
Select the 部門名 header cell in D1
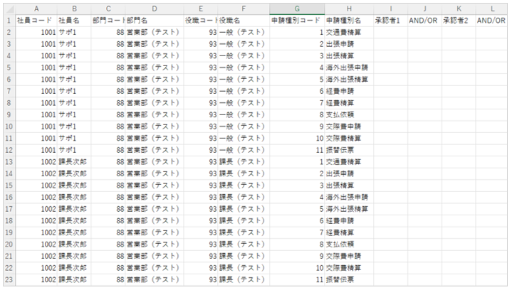click(154, 21)
